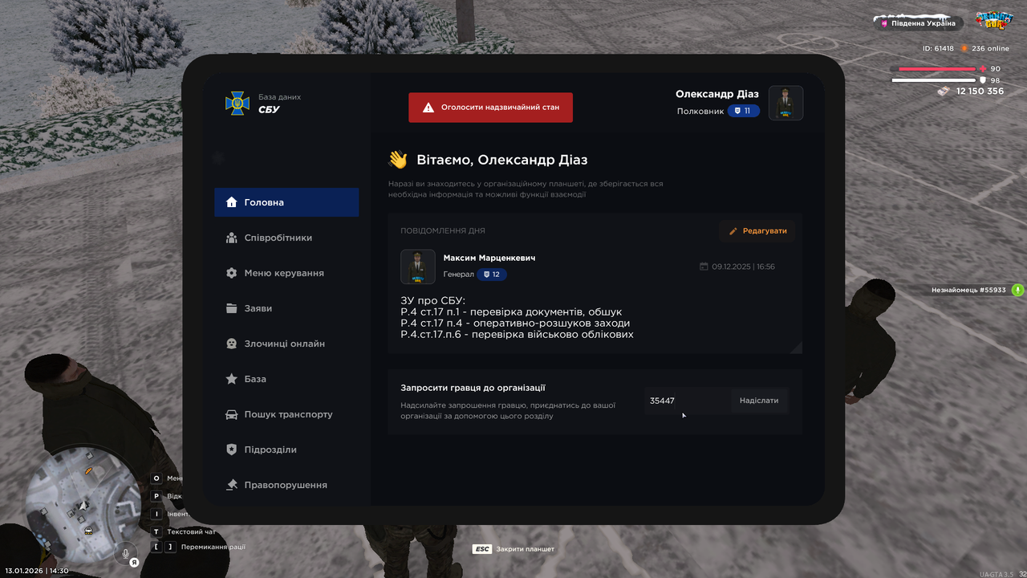Click the house icon next to Головна
The image size is (1027, 578).
(x=231, y=202)
